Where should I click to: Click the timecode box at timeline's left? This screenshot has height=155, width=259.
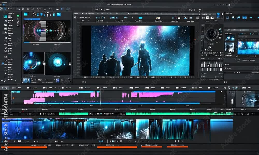click(5, 88)
